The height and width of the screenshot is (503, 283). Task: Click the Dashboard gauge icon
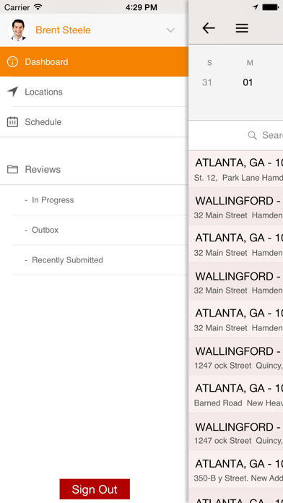(x=12, y=61)
